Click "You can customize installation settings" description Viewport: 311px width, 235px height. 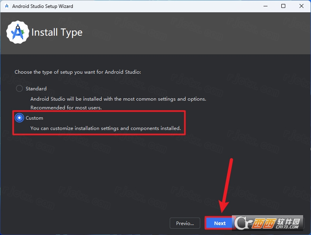coord(106,128)
